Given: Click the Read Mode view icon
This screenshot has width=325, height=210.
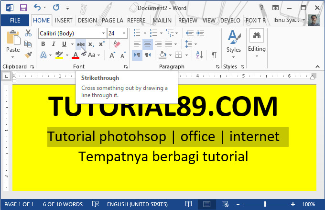Looking at the screenshot, I should (x=188, y=204).
